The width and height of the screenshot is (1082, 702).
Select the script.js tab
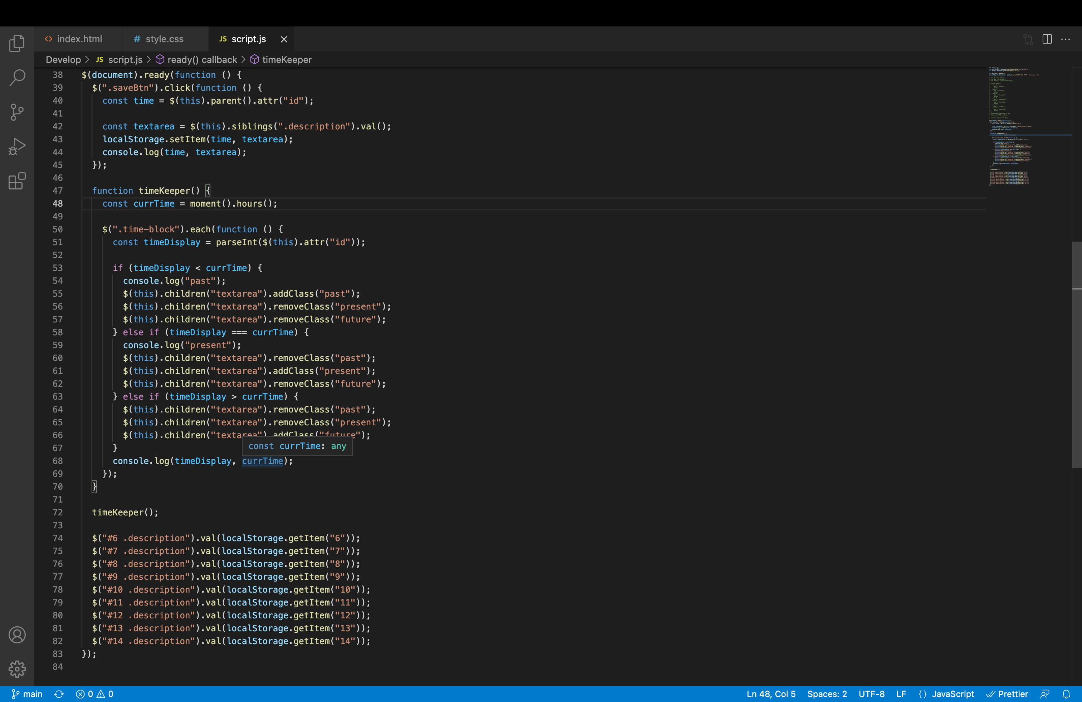(x=248, y=39)
